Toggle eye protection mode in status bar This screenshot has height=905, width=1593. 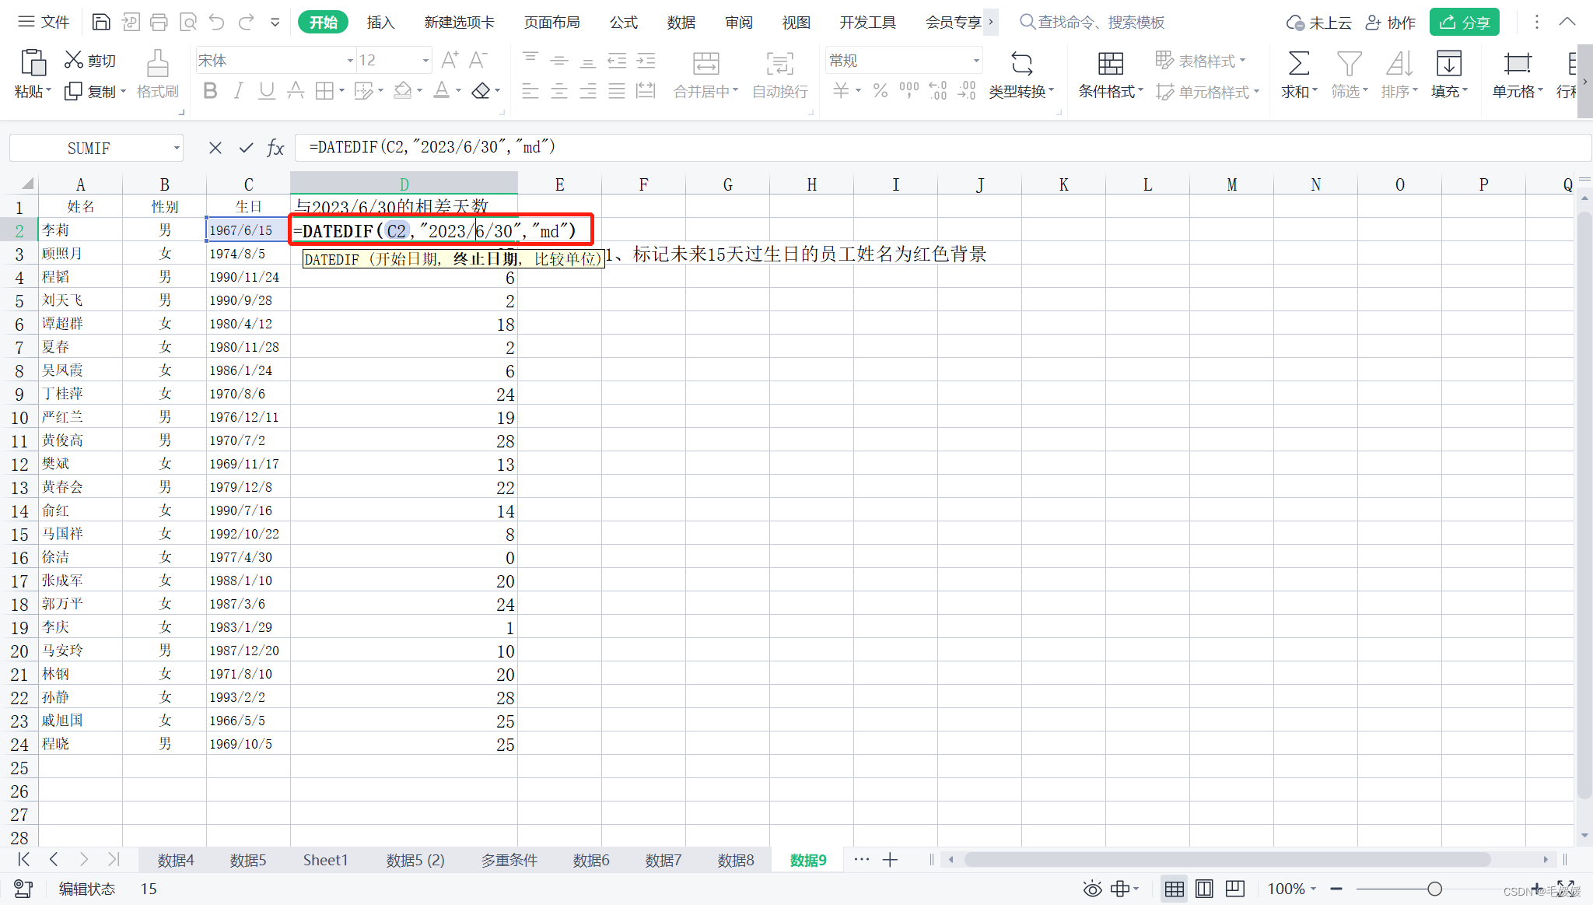tap(1092, 889)
